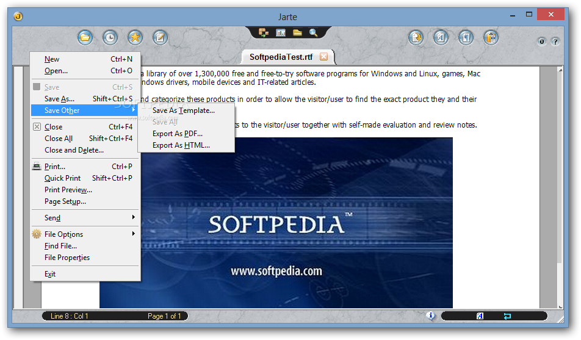
Task: Click the yellow folder icon in black strip
Action: tap(297, 32)
